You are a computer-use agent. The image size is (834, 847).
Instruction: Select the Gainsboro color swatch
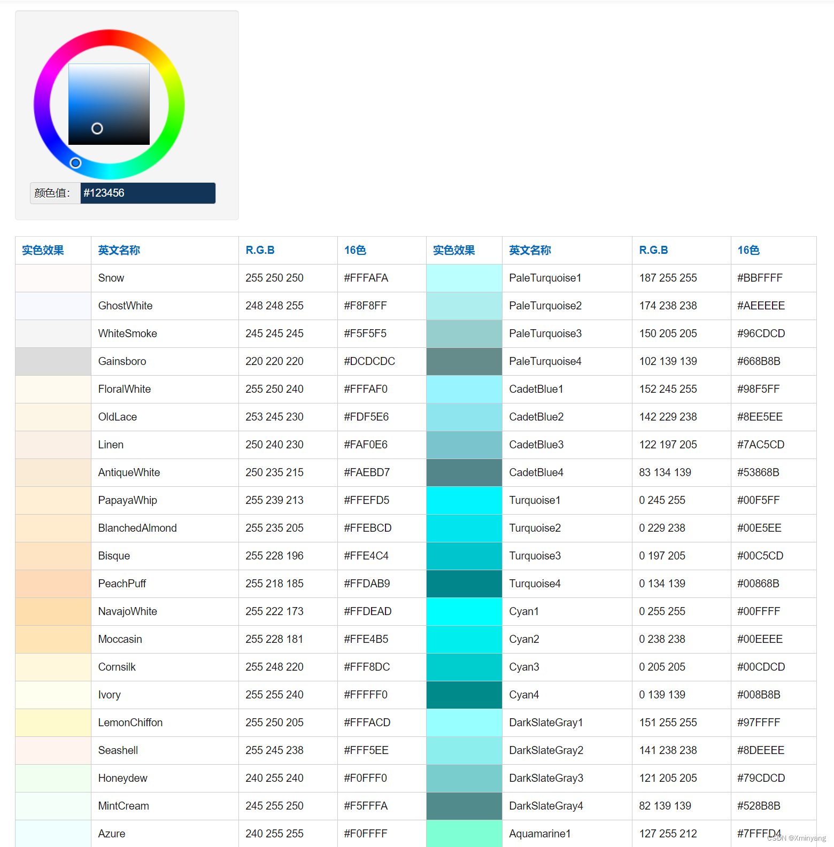(53, 361)
